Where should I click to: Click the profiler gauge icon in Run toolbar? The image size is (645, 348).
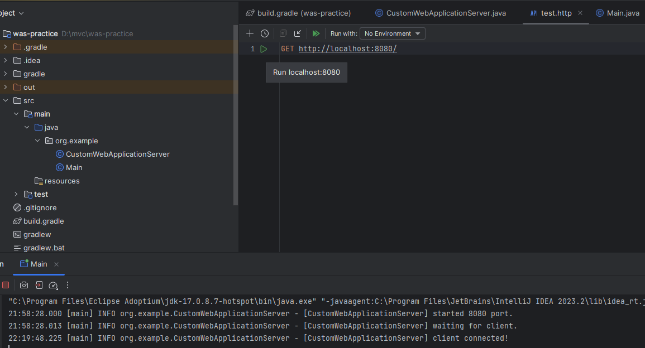pyautogui.click(x=53, y=285)
